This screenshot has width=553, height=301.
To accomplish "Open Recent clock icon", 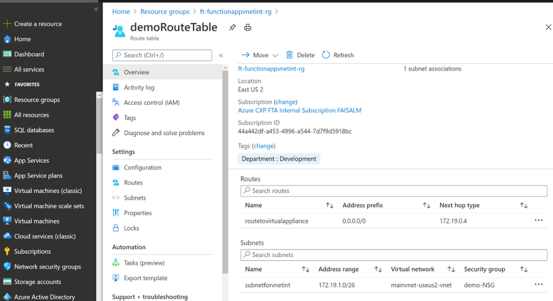I will pyautogui.click(x=7, y=145).
